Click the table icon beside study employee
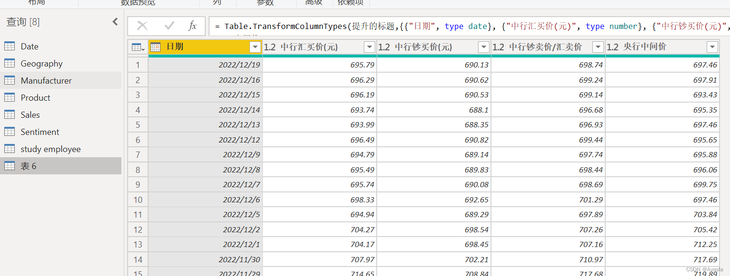 [10, 149]
